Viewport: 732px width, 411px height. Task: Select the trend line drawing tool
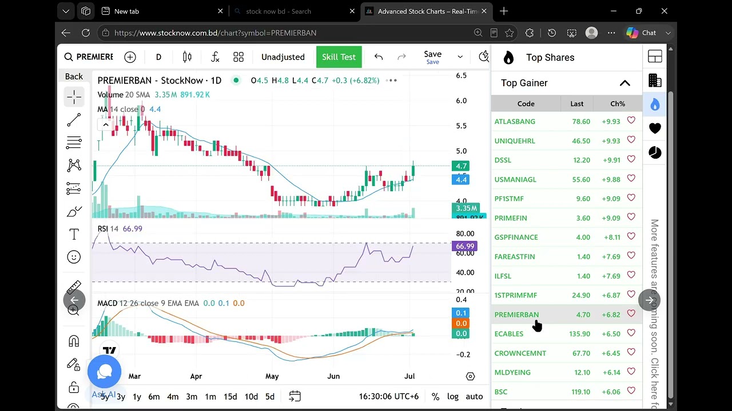click(x=74, y=120)
